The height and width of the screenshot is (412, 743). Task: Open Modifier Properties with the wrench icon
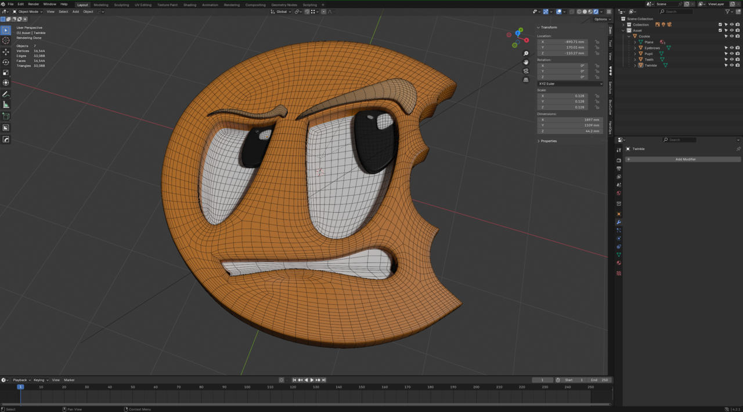tap(619, 223)
